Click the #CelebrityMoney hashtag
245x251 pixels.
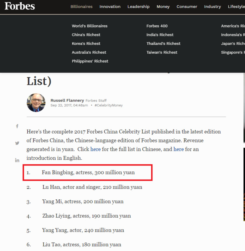[108, 105]
